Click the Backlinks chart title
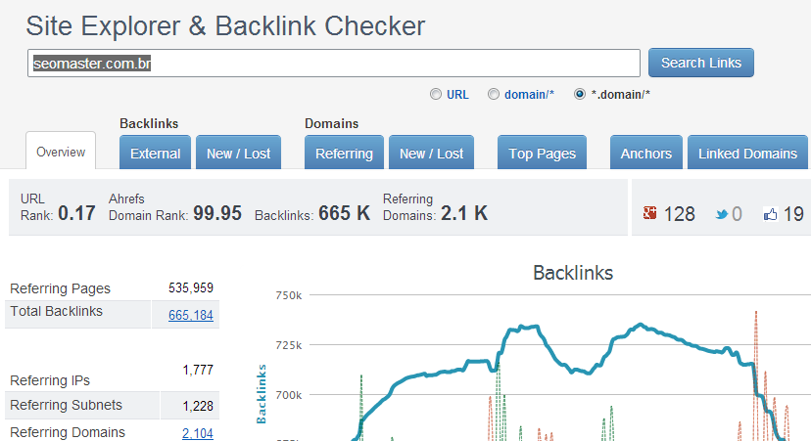 point(573,273)
